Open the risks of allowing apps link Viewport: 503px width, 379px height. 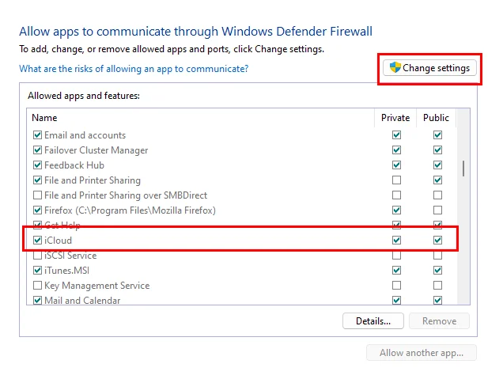pos(134,69)
